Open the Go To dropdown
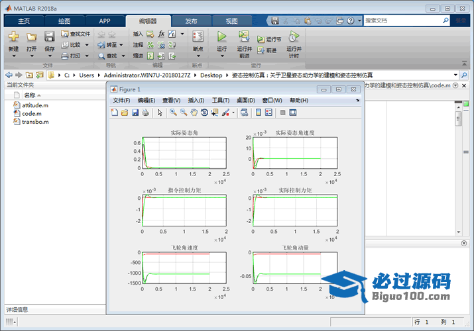 tap(121, 45)
